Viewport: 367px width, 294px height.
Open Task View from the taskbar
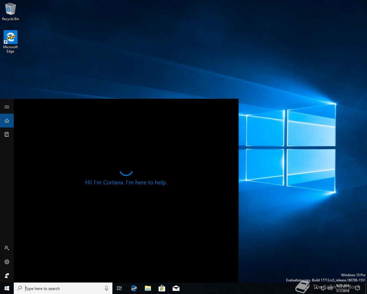click(x=119, y=288)
